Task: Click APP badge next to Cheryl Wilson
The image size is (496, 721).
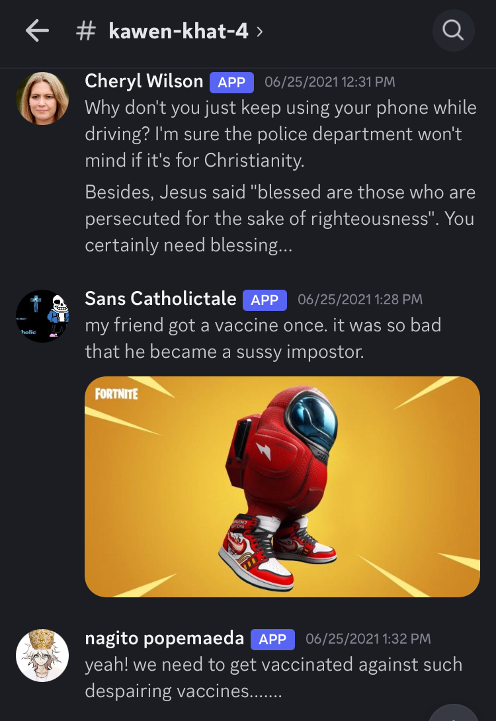Action: click(231, 82)
